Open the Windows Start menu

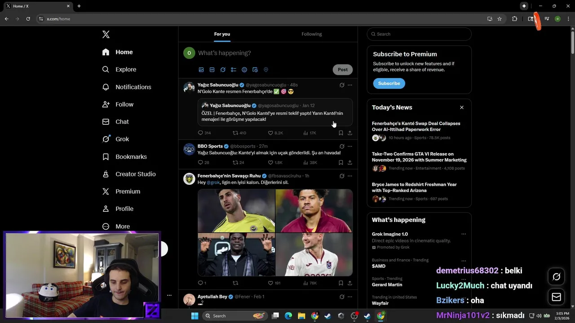click(x=195, y=316)
